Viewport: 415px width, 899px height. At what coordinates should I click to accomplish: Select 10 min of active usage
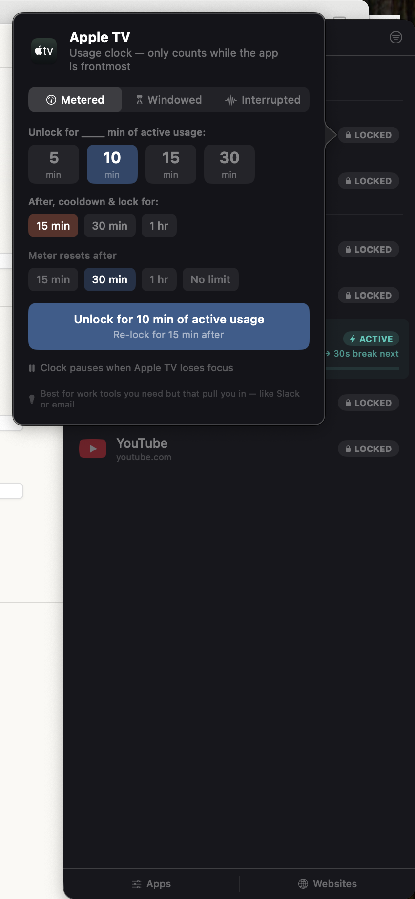point(112,164)
